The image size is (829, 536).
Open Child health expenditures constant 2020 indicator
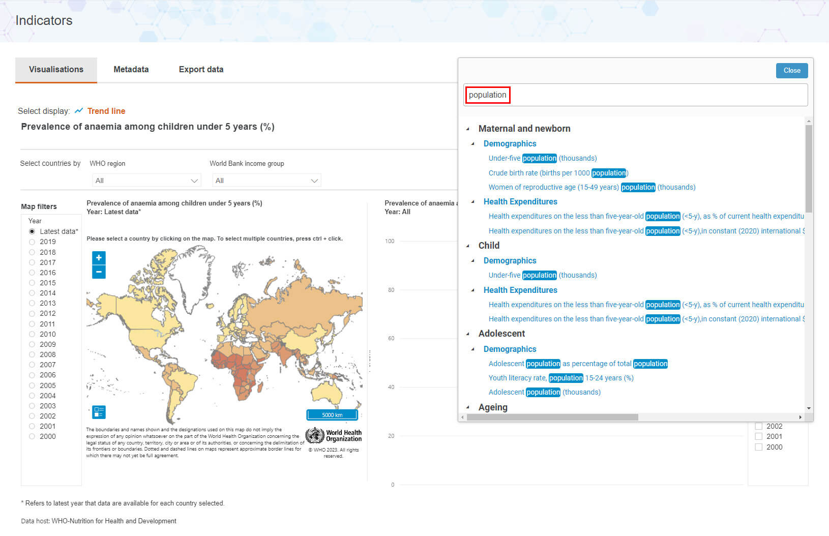(x=646, y=319)
